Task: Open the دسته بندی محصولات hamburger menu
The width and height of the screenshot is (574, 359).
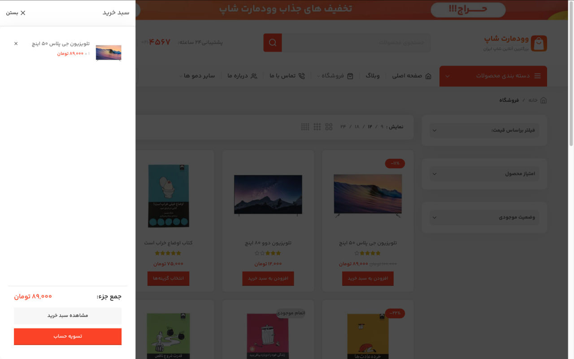Action: pyautogui.click(x=537, y=76)
